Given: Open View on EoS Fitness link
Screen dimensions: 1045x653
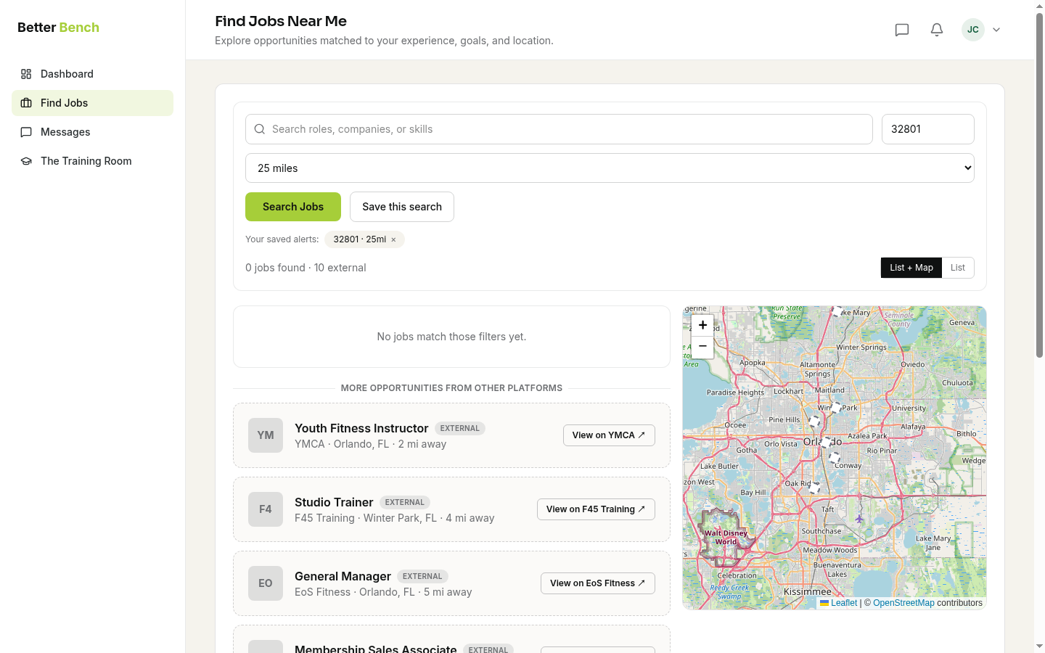Looking at the screenshot, I should pyautogui.click(x=598, y=583).
